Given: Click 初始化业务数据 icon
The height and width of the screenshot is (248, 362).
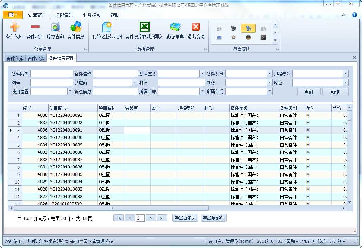Looking at the screenshot, I should click(x=107, y=30).
